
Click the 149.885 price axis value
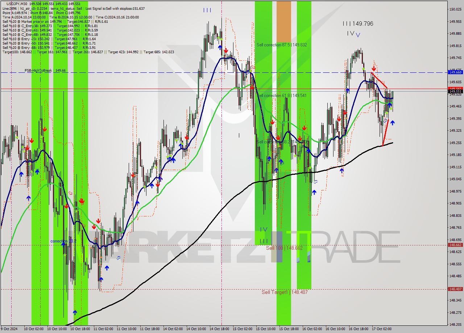pos(456,34)
